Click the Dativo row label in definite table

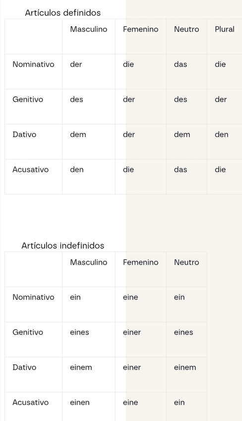(x=24, y=134)
